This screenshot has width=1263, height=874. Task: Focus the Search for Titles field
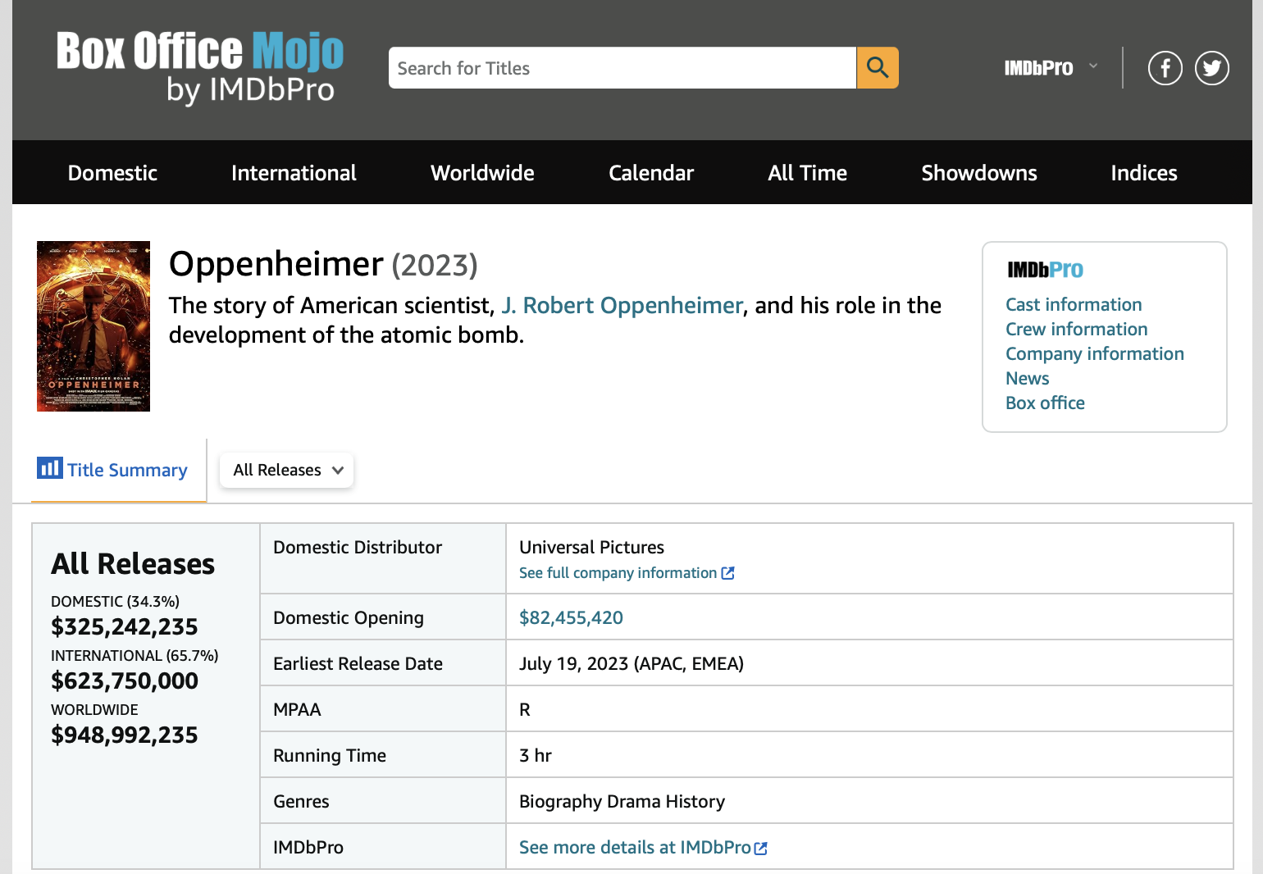[622, 67]
